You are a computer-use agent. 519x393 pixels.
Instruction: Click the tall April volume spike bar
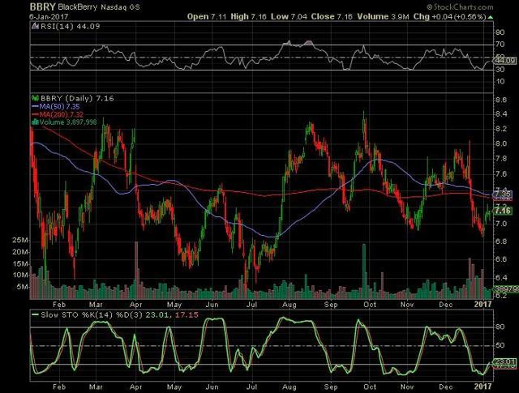tap(136, 270)
